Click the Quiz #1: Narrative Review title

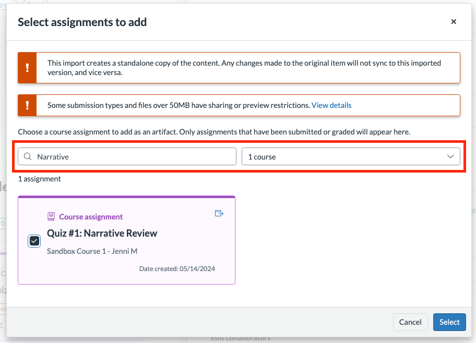(102, 233)
